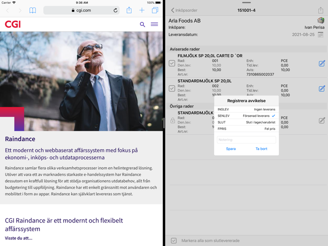The image size is (328, 246).
Task: Tap slide-over grabber at top
Action: pos(246,2)
